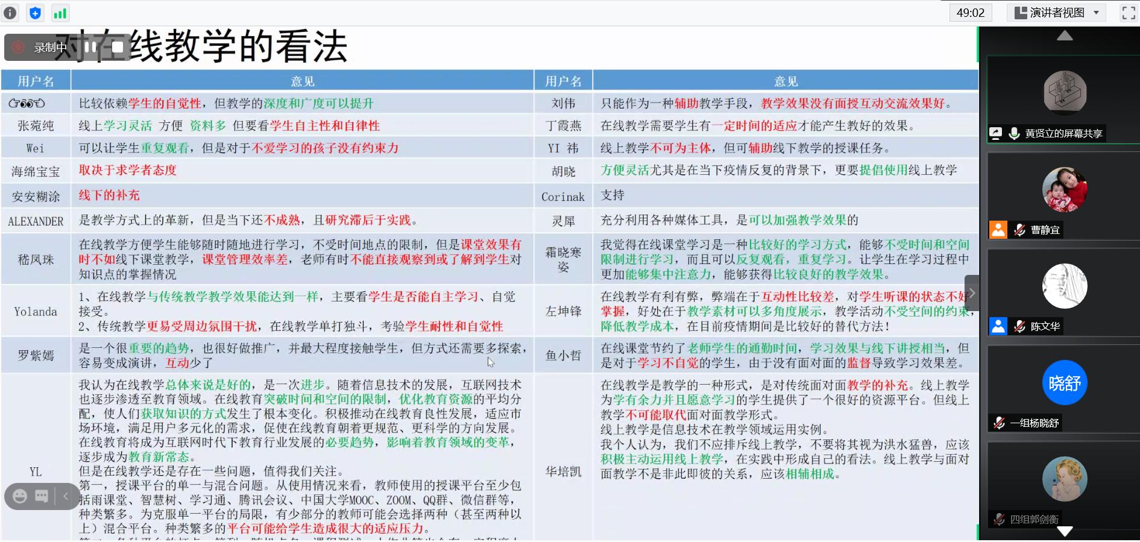The image size is (1140, 542).
Task: Click muted microphone icon of 曹静宜
Action: click(1019, 230)
